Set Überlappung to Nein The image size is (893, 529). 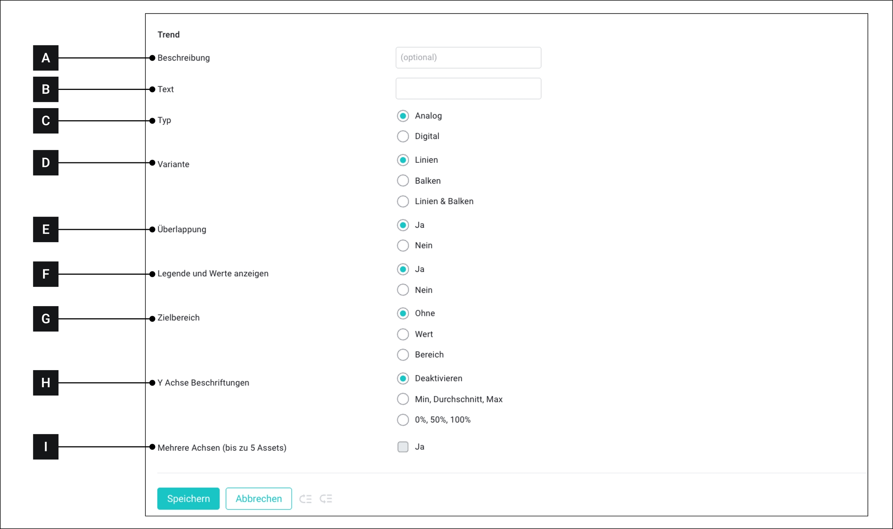point(403,246)
